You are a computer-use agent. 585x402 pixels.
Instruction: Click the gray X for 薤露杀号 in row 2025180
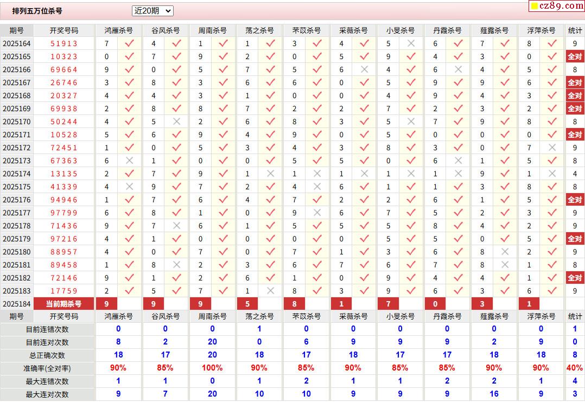(x=505, y=252)
